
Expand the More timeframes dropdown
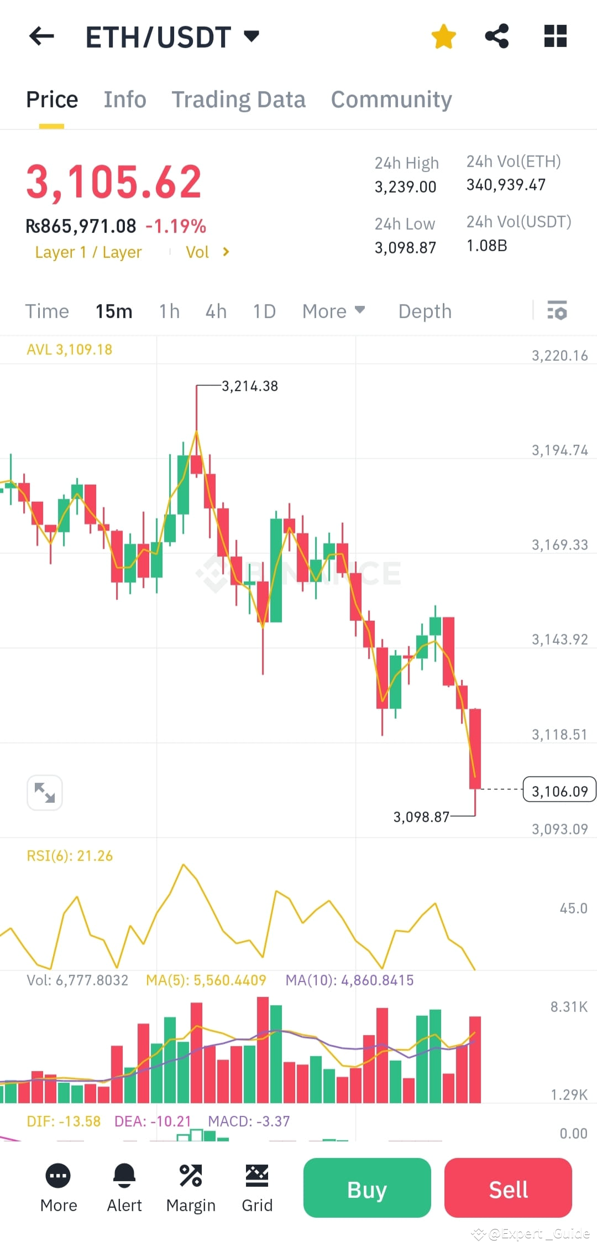coord(333,311)
